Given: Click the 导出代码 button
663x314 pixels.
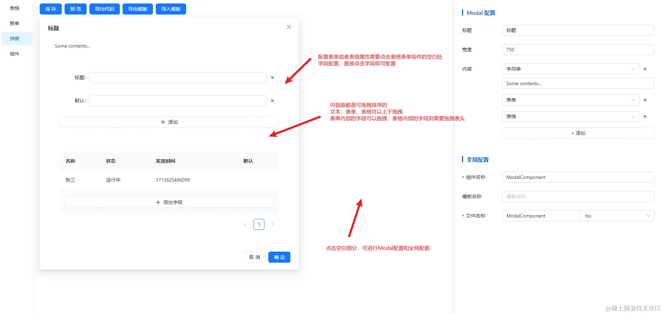Looking at the screenshot, I should click(x=105, y=9).
